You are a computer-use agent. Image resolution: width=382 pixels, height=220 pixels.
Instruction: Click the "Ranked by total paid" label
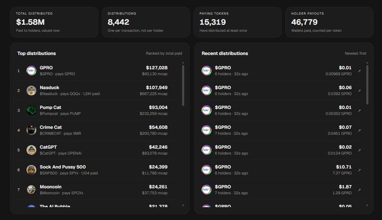click(x=164, y=53)
